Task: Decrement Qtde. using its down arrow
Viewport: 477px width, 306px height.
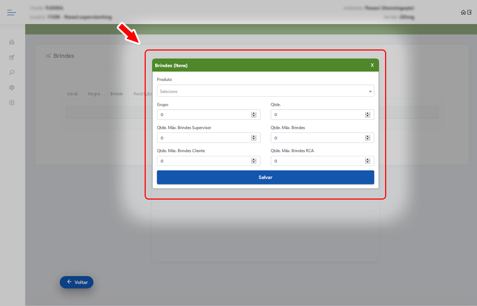Action: coord(368,116)
